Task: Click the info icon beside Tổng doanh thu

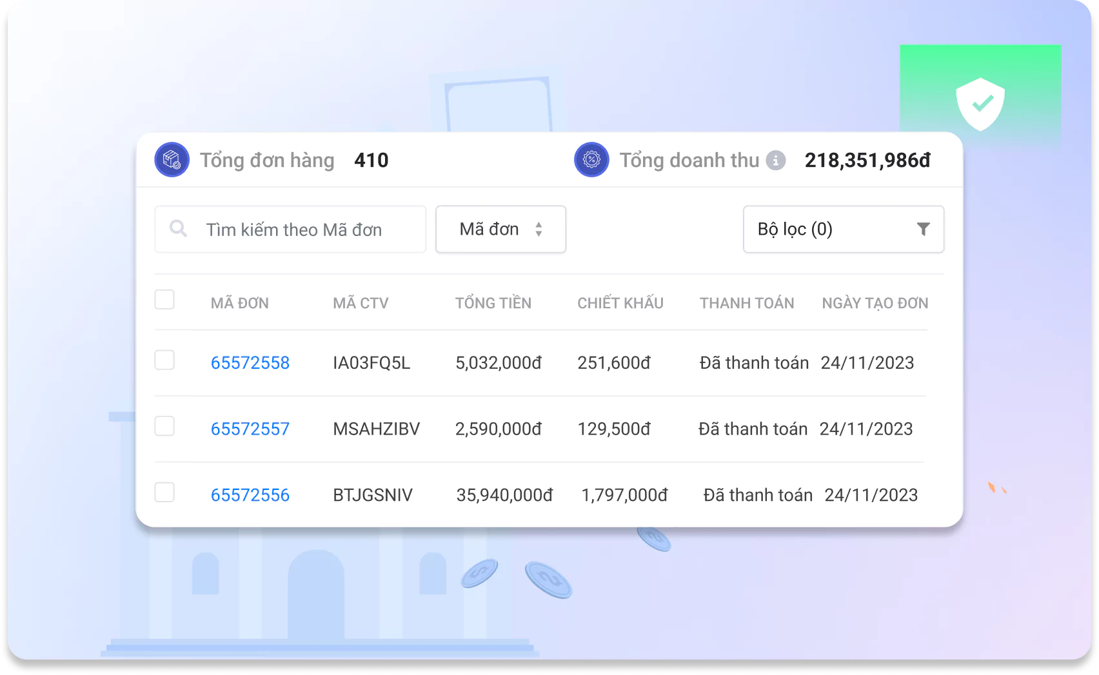Action: pos(776,160)
